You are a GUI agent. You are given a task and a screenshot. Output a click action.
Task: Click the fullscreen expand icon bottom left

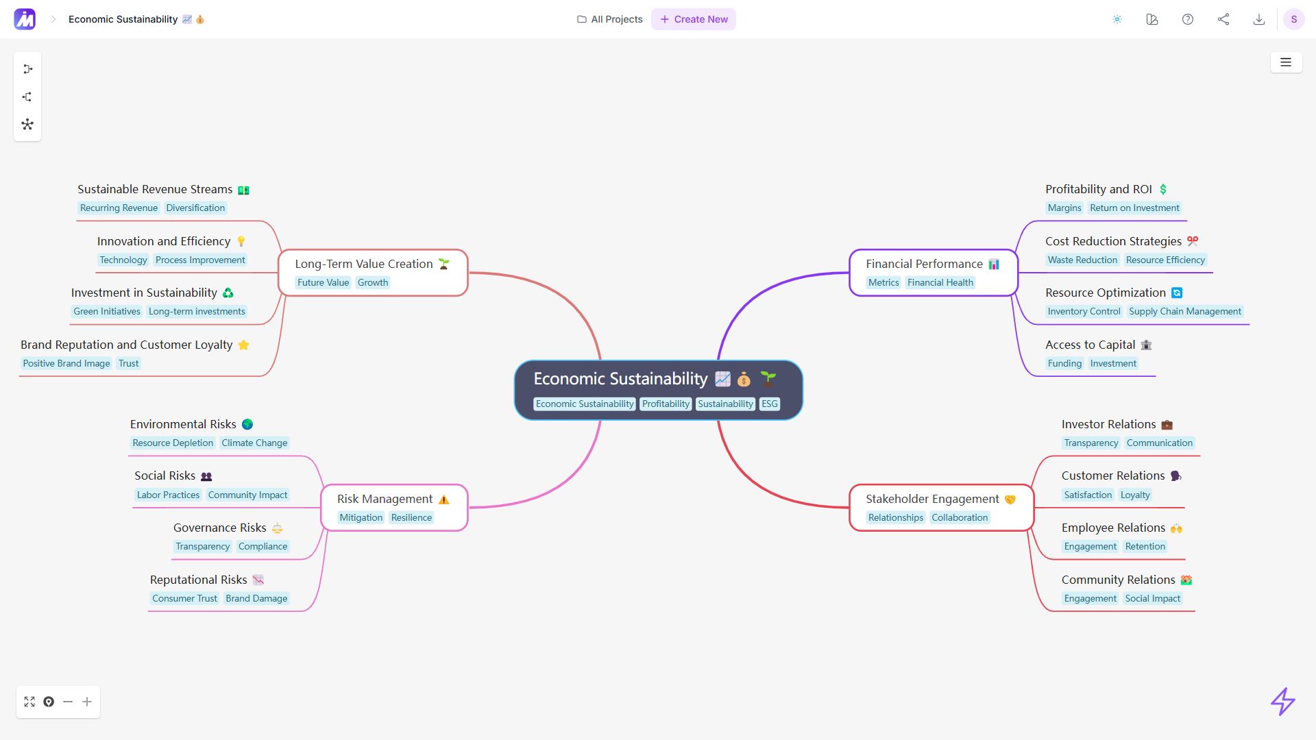(x=30, y=702)
